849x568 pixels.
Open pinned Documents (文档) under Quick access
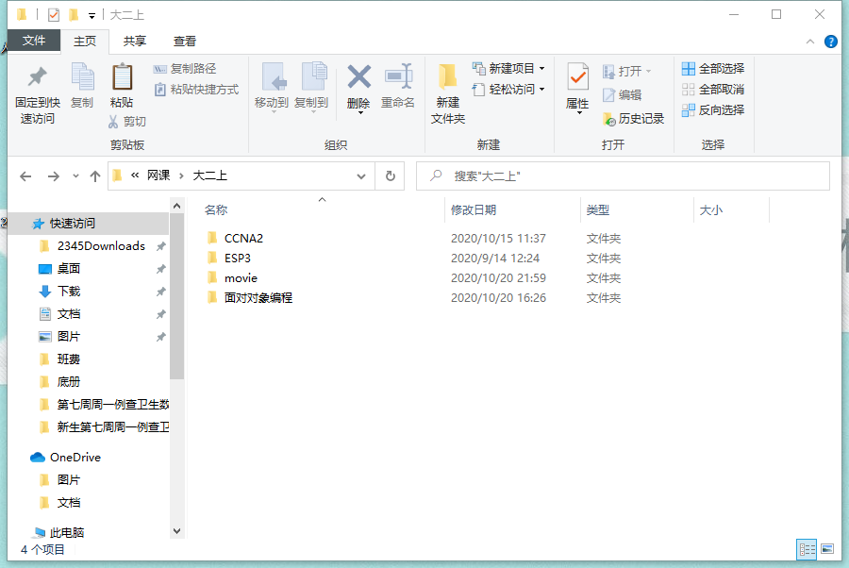[x=69, y=314]
